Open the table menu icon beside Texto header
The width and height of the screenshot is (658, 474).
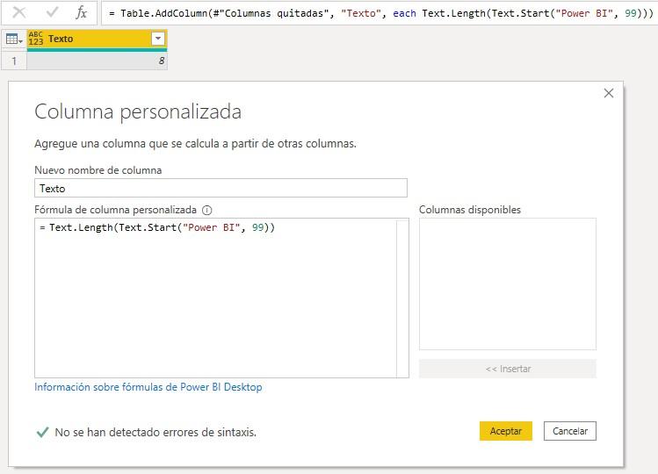point(14,39)
